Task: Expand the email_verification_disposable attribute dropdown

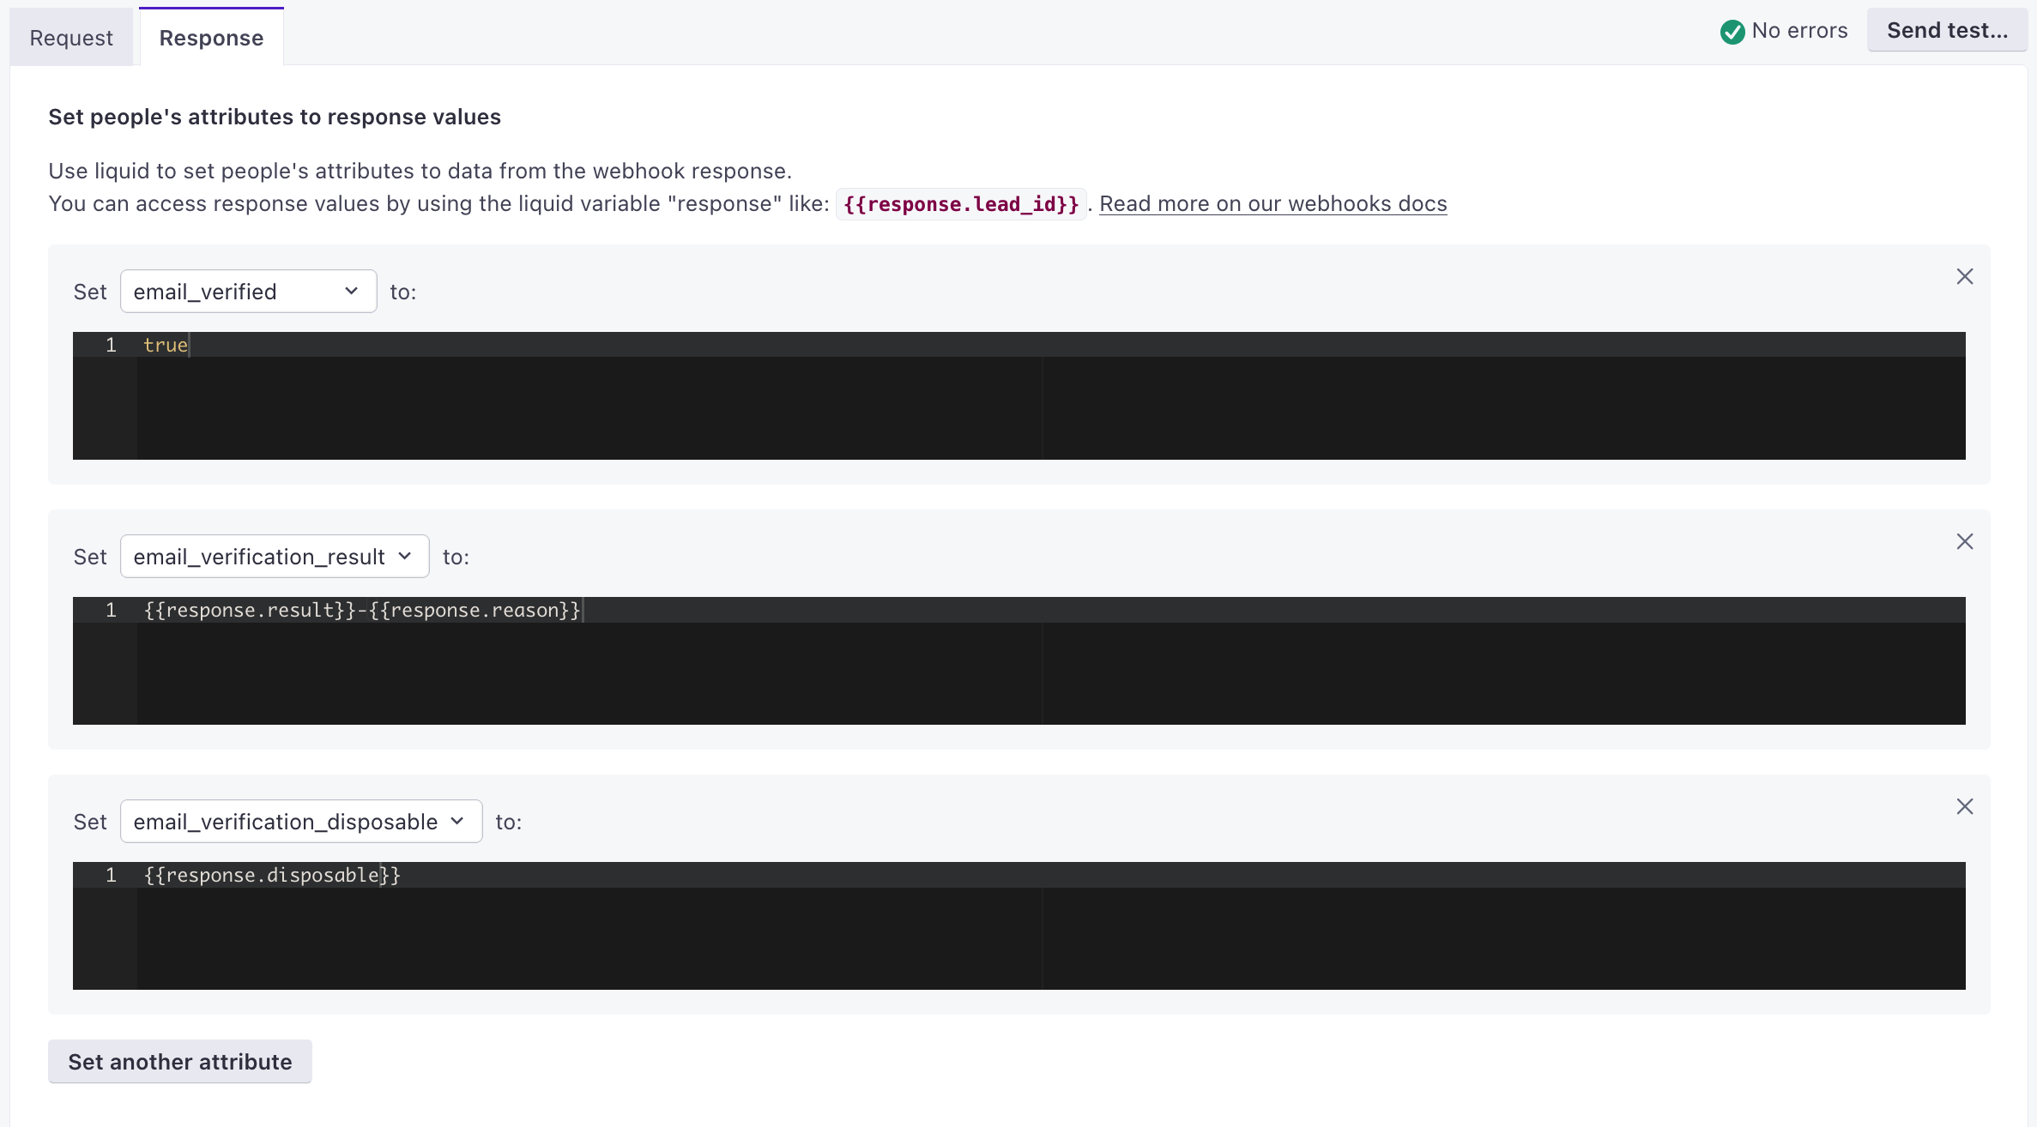Action: tap(460, 820)
